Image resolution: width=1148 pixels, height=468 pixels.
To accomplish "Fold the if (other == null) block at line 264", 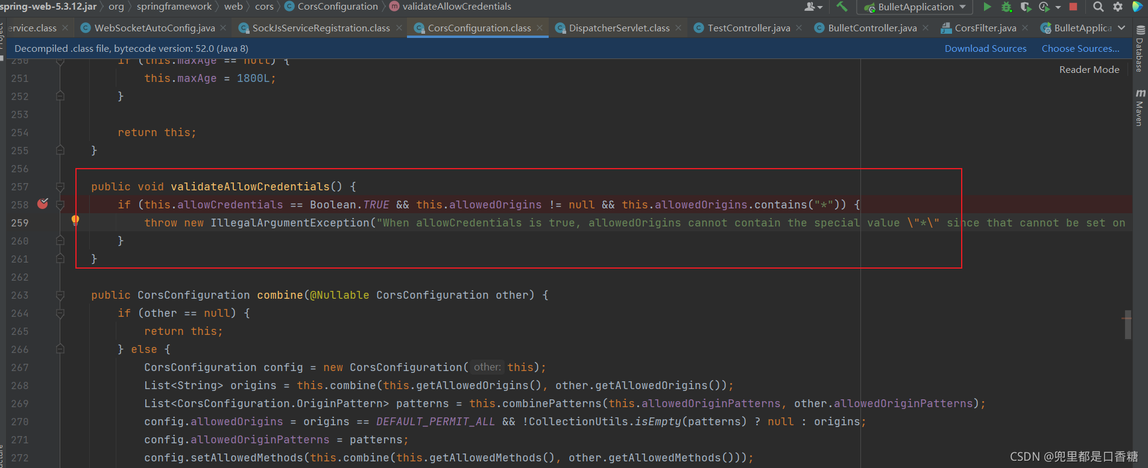I will pyautogui.click(x=60, y=313).
